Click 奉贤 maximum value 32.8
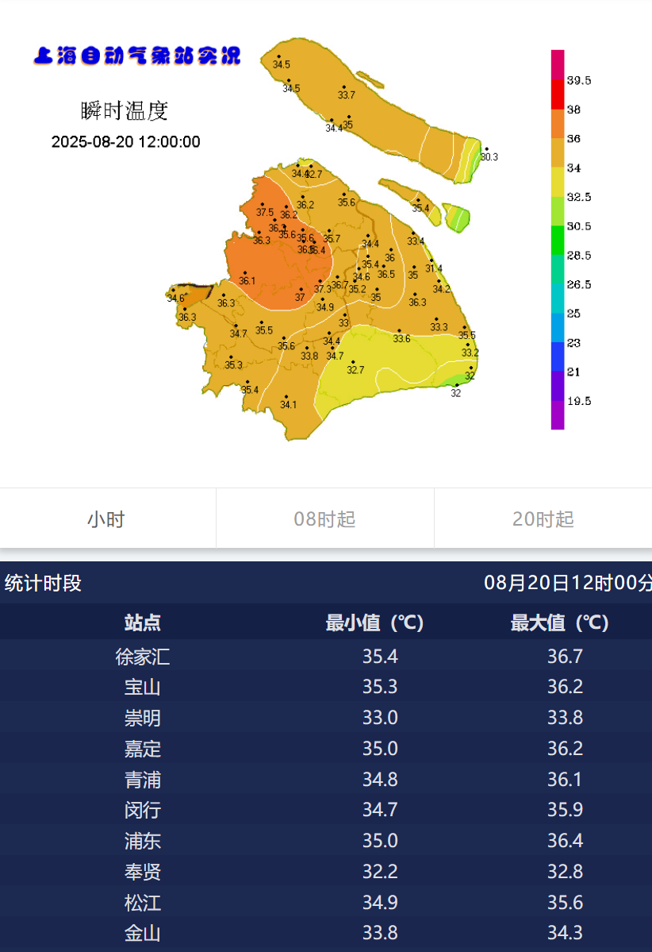 566,872
